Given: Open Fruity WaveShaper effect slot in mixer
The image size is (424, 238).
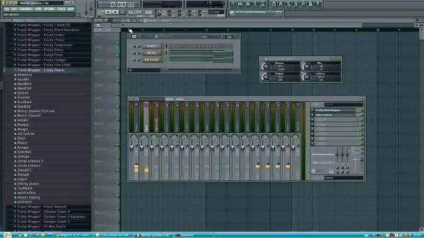Looking at the screenshot, I should 335,110.
